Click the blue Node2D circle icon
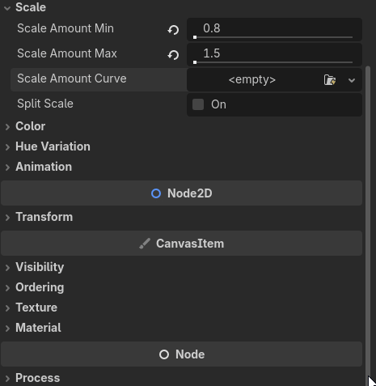 156,193
